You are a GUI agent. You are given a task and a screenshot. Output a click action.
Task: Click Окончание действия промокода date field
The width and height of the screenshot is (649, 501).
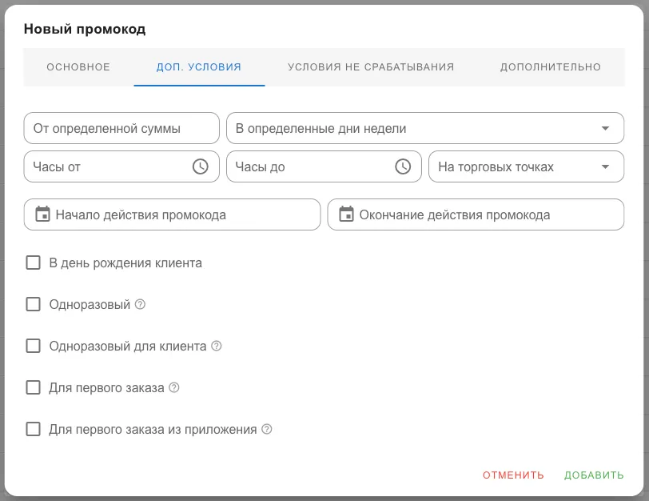476,214
